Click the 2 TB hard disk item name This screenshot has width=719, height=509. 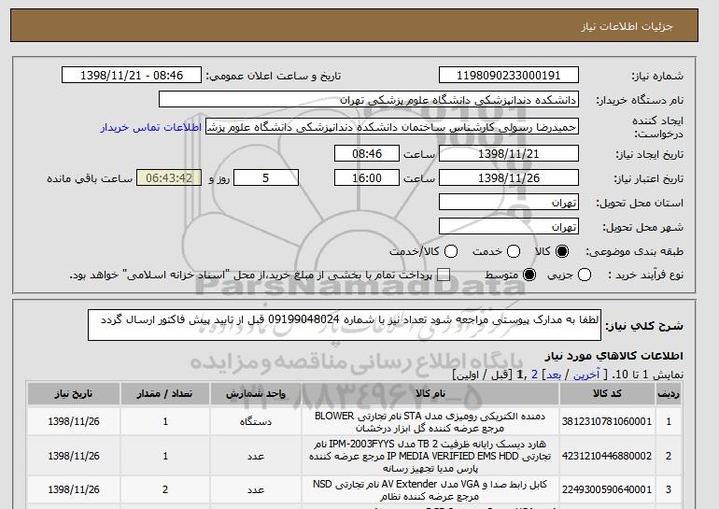click(x=430, y=457)
